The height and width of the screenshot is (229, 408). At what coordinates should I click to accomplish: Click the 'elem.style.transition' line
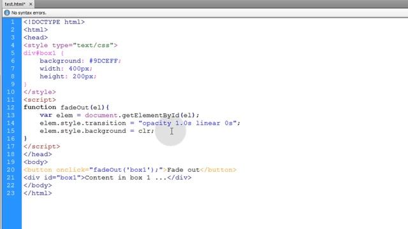pyautogui.click(x=140, y=123)
